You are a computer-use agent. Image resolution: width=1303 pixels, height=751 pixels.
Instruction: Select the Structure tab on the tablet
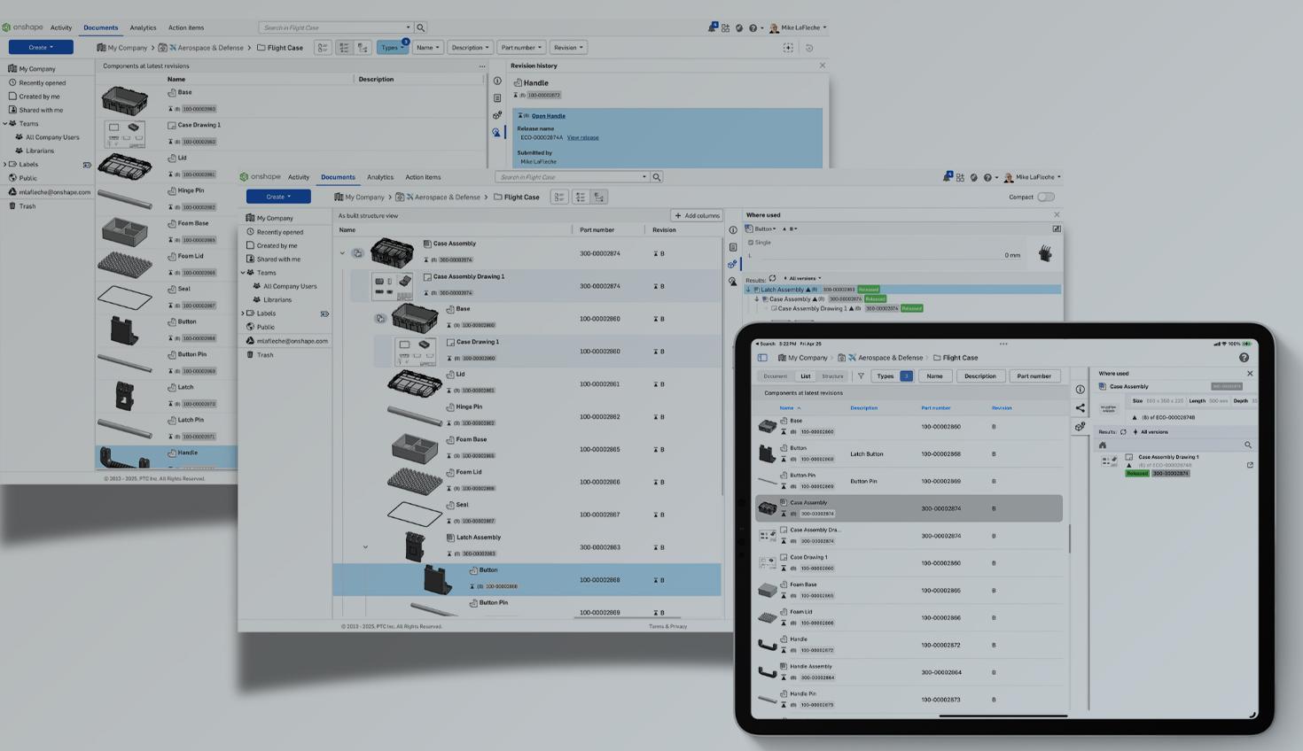point(832,376)
